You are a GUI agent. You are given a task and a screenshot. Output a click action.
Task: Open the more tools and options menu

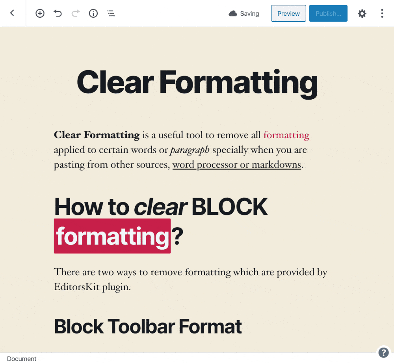click(382, 13)
